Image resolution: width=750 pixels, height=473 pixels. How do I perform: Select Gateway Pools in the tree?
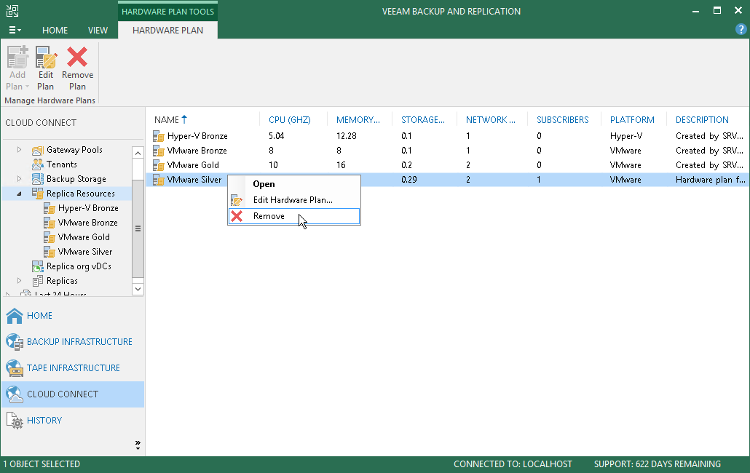(x=74, y=150)
